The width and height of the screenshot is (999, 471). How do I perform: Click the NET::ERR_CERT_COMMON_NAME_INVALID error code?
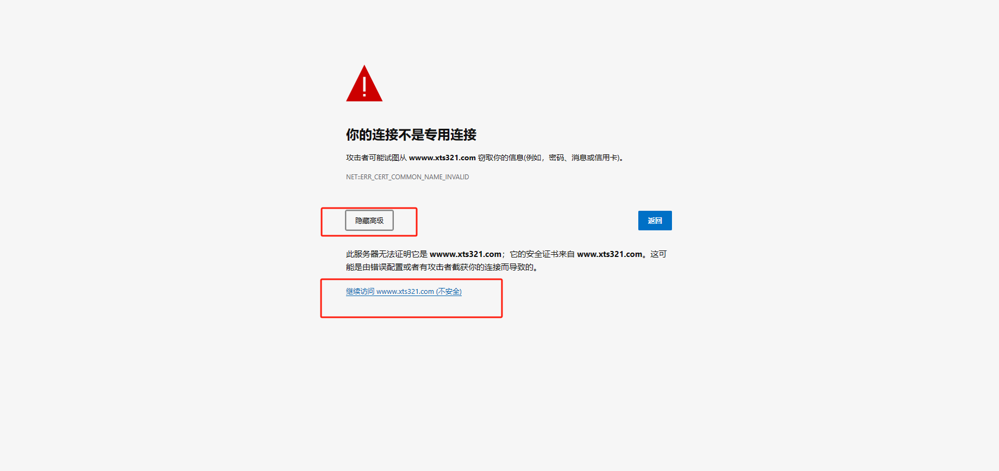407,177
